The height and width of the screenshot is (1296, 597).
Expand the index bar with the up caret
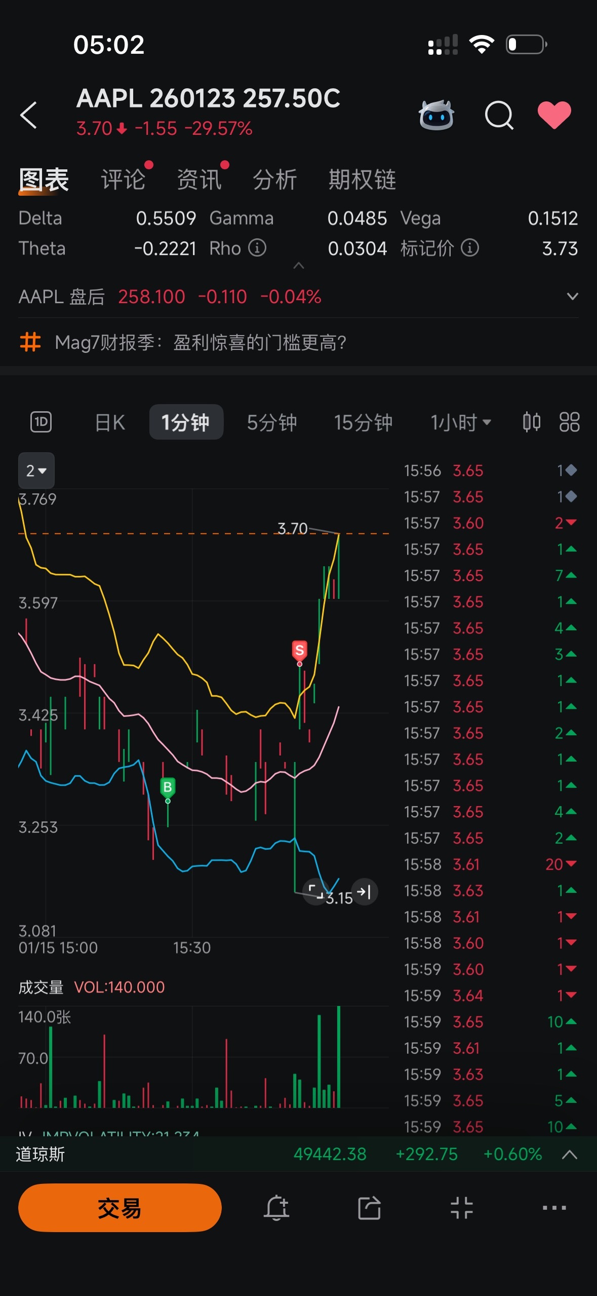tap(570, 1155)
